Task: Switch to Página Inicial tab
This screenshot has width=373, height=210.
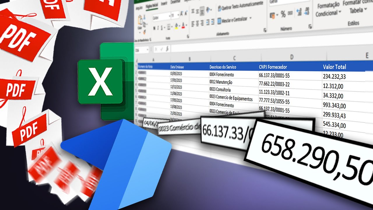Action: coord(152,6)
